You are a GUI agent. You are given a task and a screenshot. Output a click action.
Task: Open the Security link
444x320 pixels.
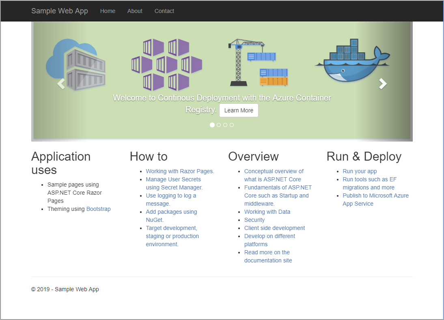254,220
